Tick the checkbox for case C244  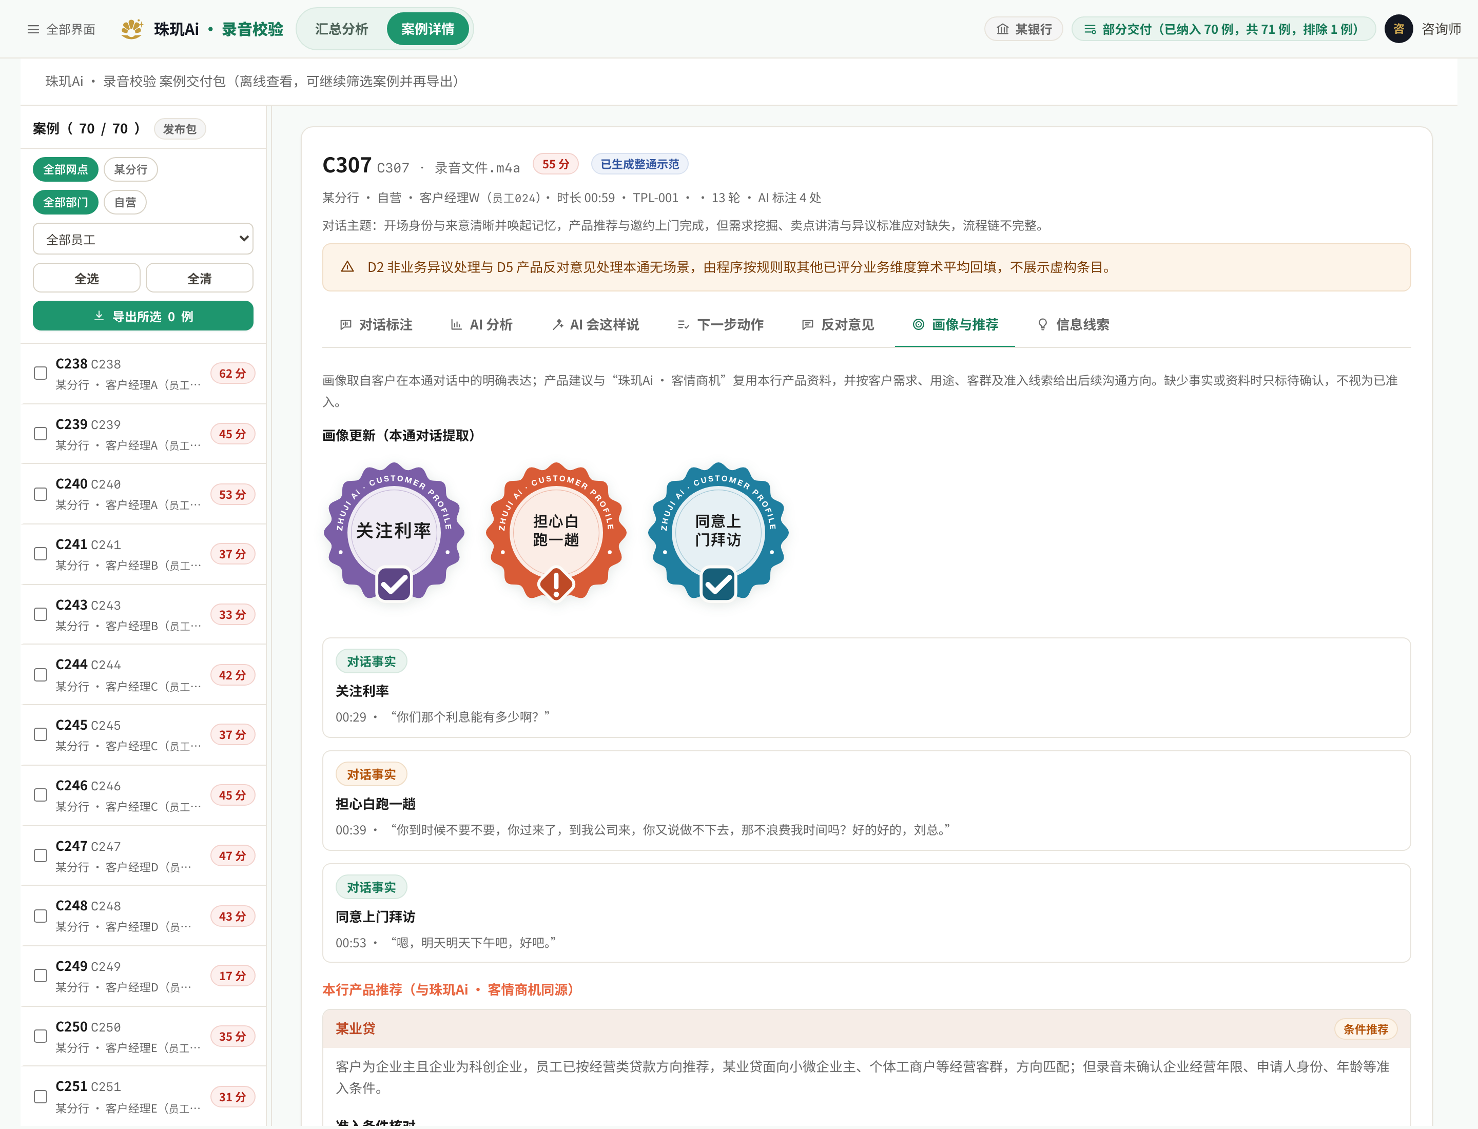pos(41,675)
